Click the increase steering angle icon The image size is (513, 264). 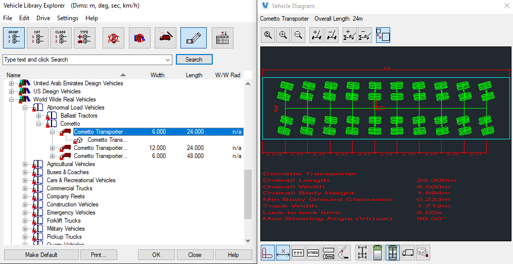pyautogui.click(x=316, y=35)
